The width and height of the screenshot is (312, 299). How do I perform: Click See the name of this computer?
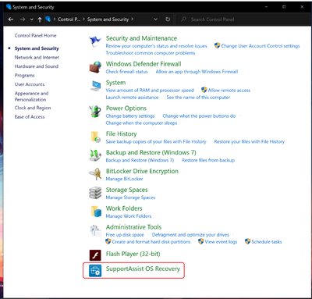point(198,98)
